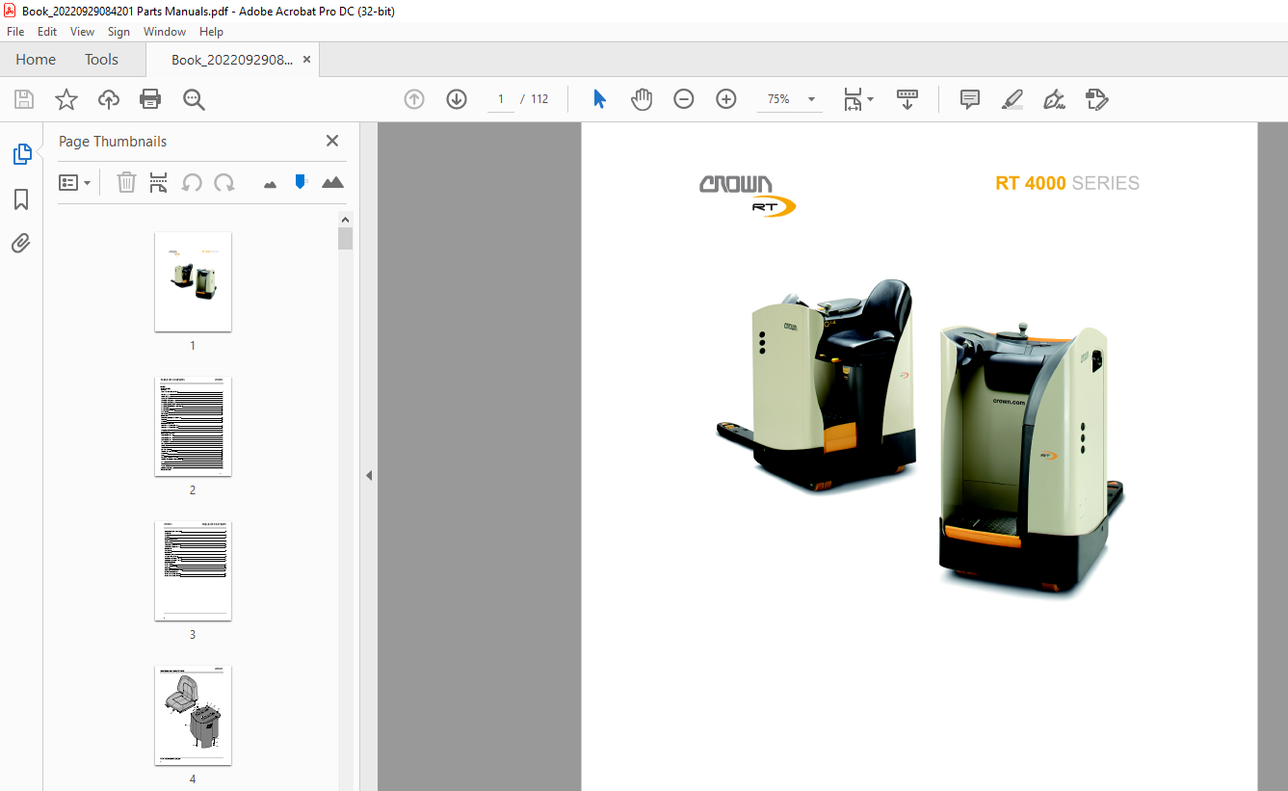Click the Page Thumbnails panel title
1288x791 pixels.
point(113,141)
